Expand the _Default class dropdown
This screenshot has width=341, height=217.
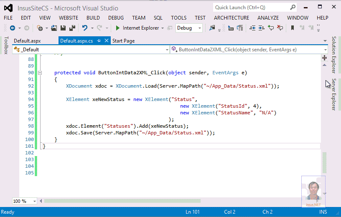166,49
